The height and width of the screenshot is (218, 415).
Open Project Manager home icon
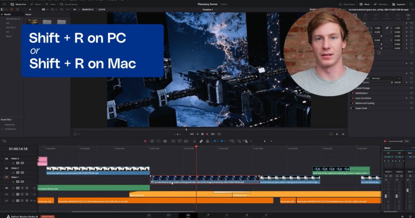click(402, 216)
